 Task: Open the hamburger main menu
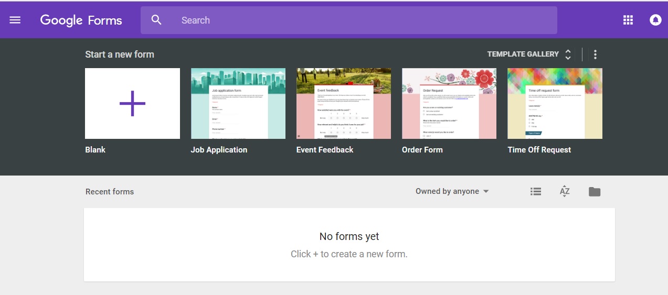(15, 20)
